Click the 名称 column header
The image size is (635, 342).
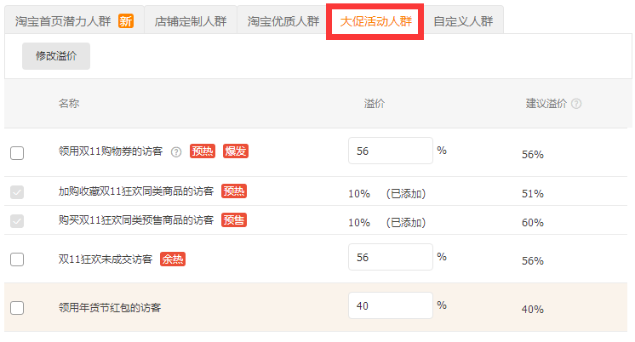pos(69,103)
